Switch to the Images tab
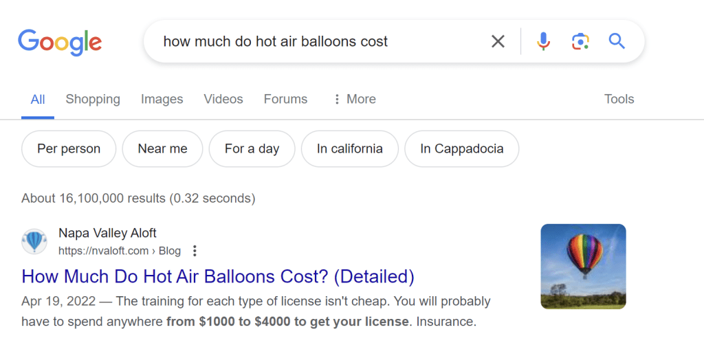Viewport: 704px width, 356px height. (162, 99)
